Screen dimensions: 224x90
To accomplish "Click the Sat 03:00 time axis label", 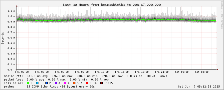I will [202, 72].
